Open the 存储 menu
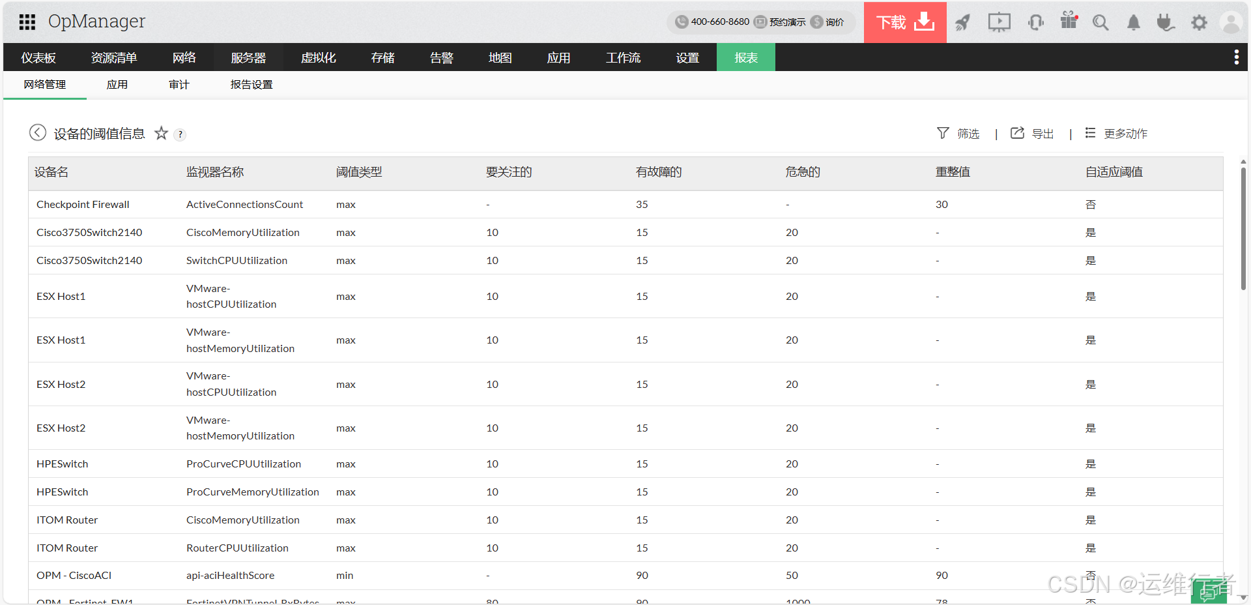The height and width of the screenshot is (605, 1251). pyautogui.click(x=383, y=57)
